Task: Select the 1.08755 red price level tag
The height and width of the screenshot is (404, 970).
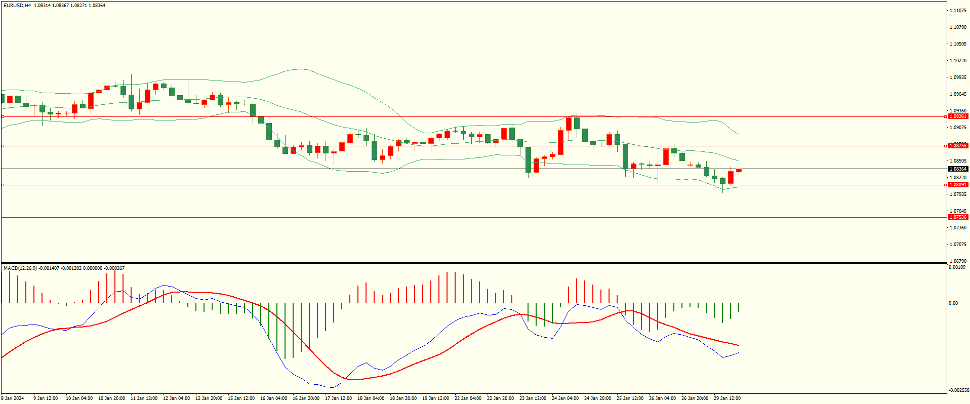Action: click(x=957, y=146)
